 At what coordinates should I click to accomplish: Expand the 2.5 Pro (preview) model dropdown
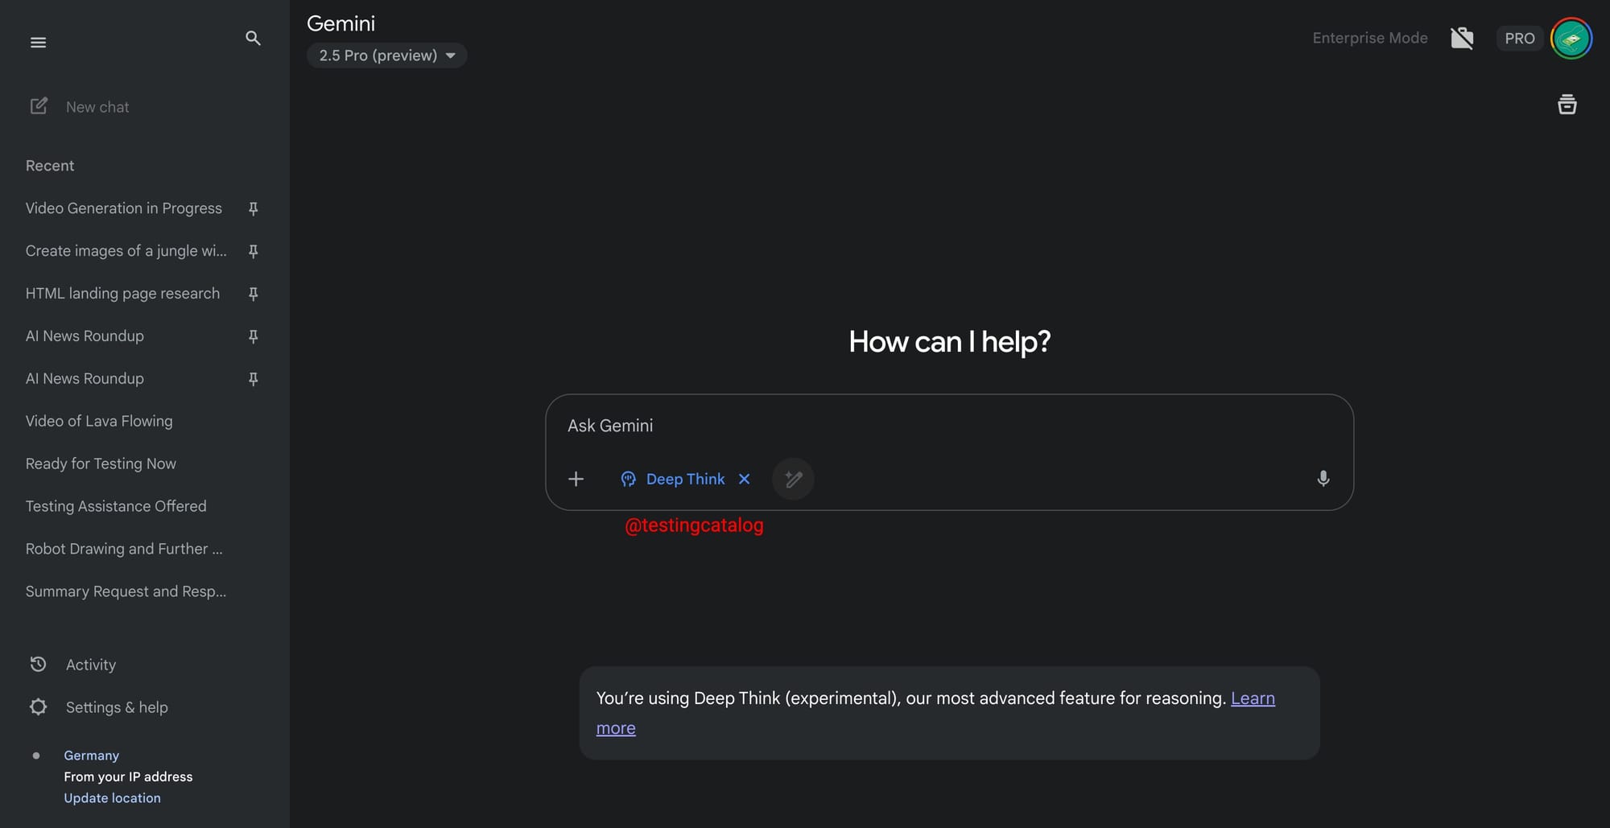pos(386,56)
